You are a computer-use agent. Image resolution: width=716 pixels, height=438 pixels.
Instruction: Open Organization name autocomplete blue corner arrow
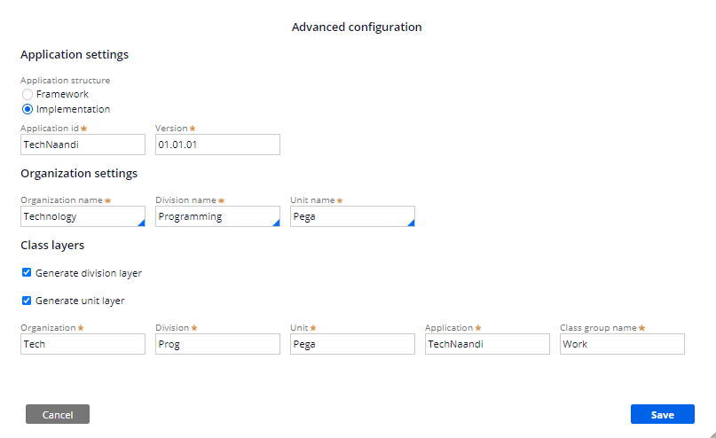142,223
